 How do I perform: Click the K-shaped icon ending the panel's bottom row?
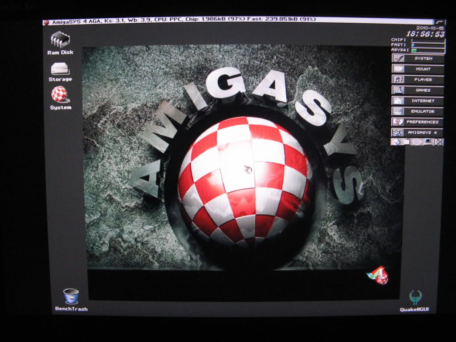(438, 142)
